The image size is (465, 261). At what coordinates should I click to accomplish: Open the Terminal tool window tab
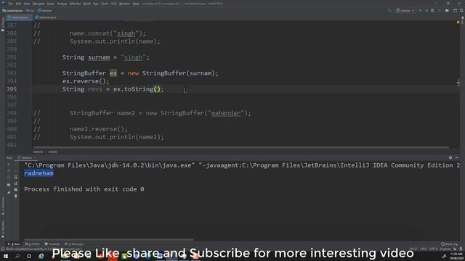click(x=52, y=244)
